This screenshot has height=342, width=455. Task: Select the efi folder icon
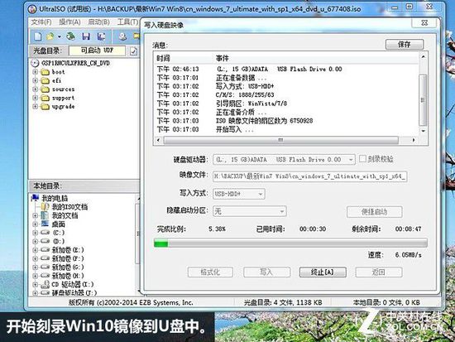tap(45, 81)
